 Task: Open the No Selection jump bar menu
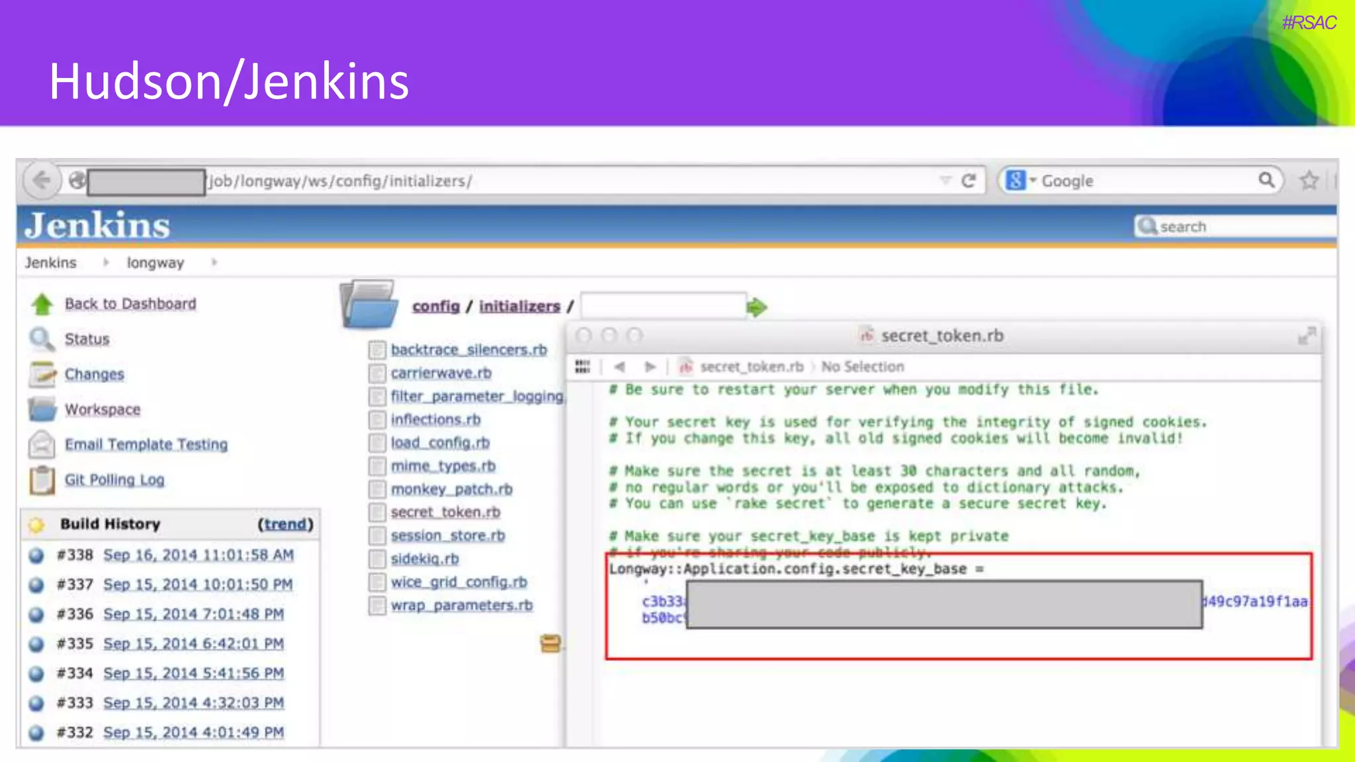point(862,366)
